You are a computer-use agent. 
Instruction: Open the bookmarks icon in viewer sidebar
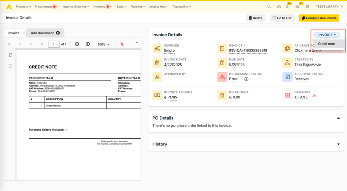point(10,66)
